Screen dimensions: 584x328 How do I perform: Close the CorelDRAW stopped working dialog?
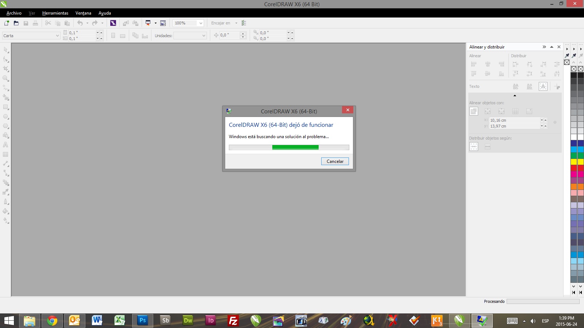tap(347, 110)
